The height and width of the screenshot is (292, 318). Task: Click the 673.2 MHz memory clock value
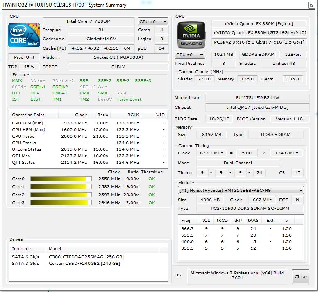tap(211, 153)
